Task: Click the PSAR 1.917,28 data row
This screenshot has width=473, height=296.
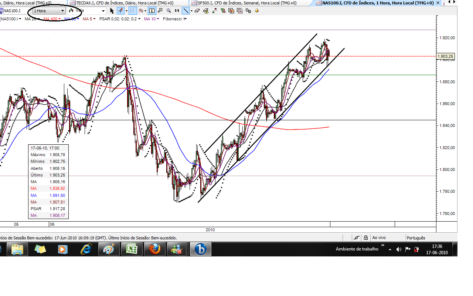Action: [48, 209]
